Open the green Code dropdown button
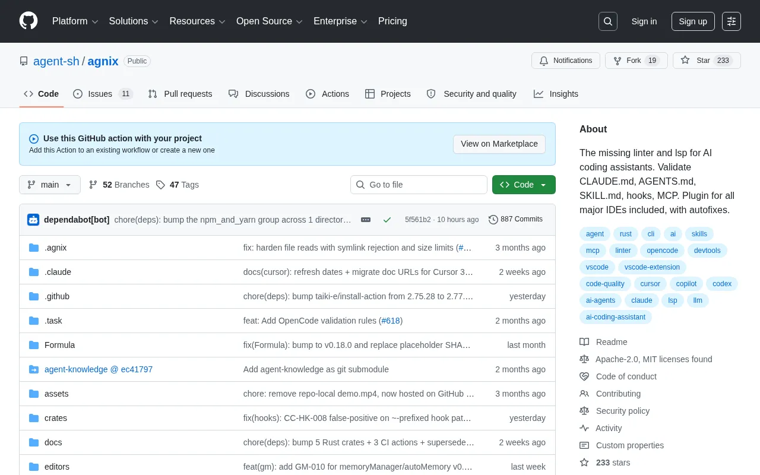Screen dimensions: 760x475 [524, 185]
